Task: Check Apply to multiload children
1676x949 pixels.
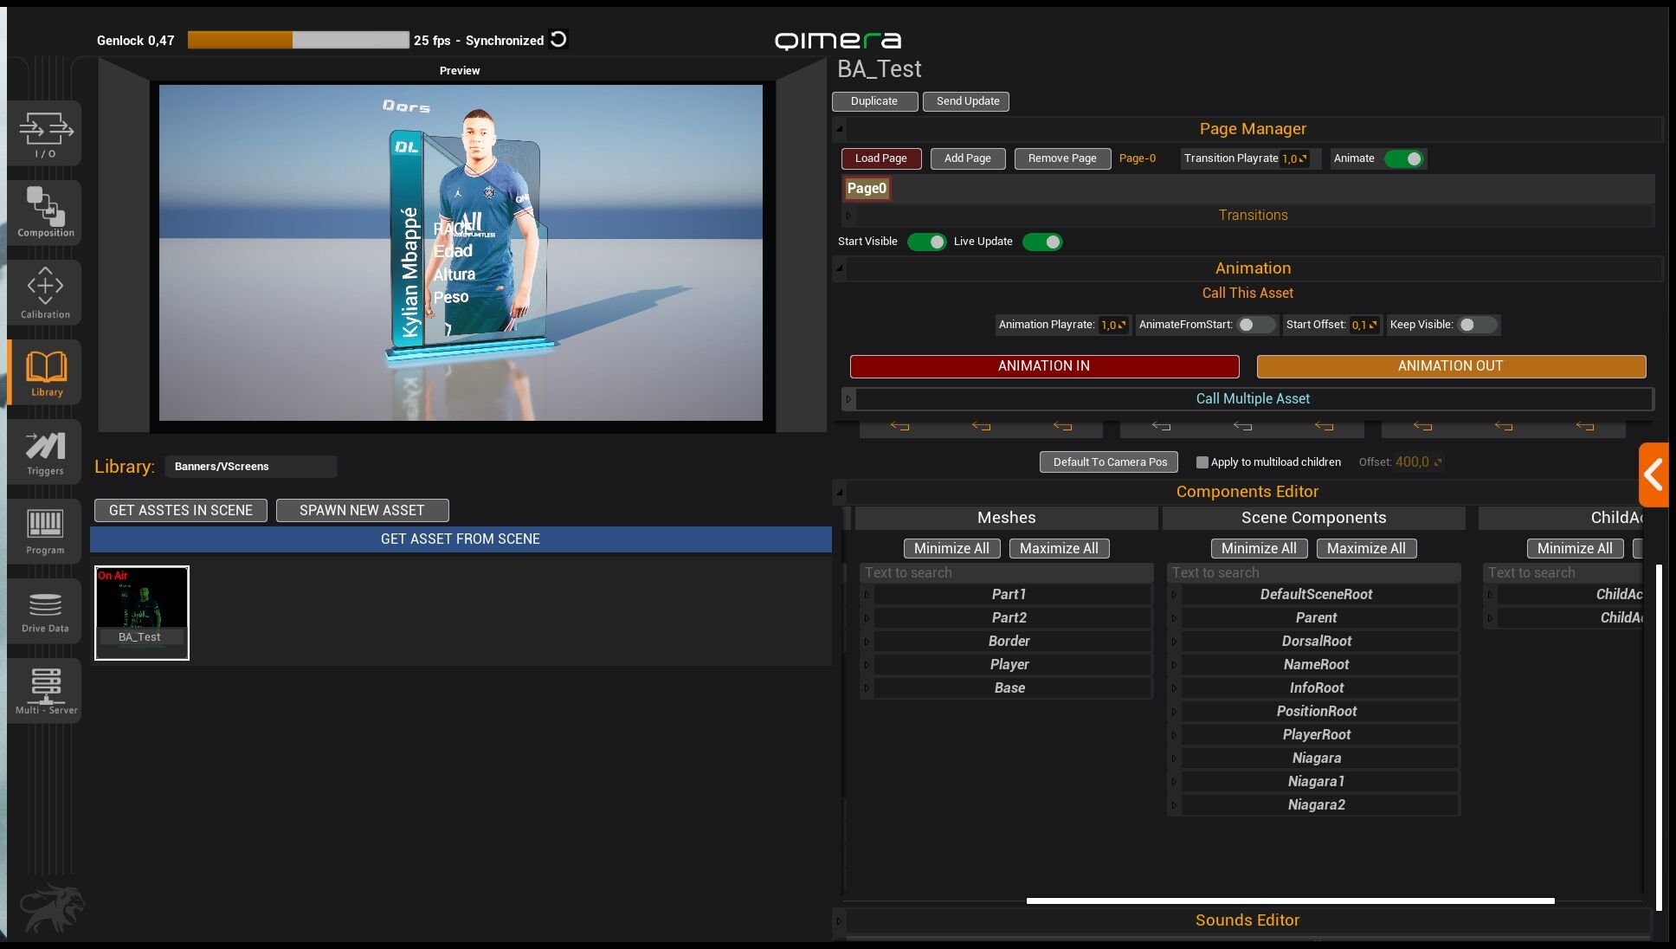Action: point(1202,462)
